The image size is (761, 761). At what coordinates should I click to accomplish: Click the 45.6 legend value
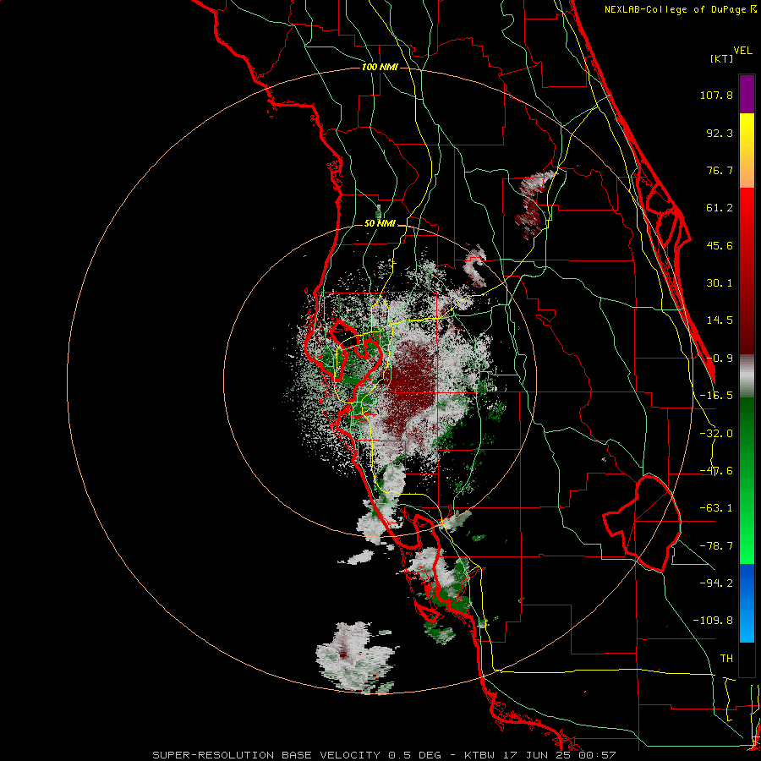(720, 245)
